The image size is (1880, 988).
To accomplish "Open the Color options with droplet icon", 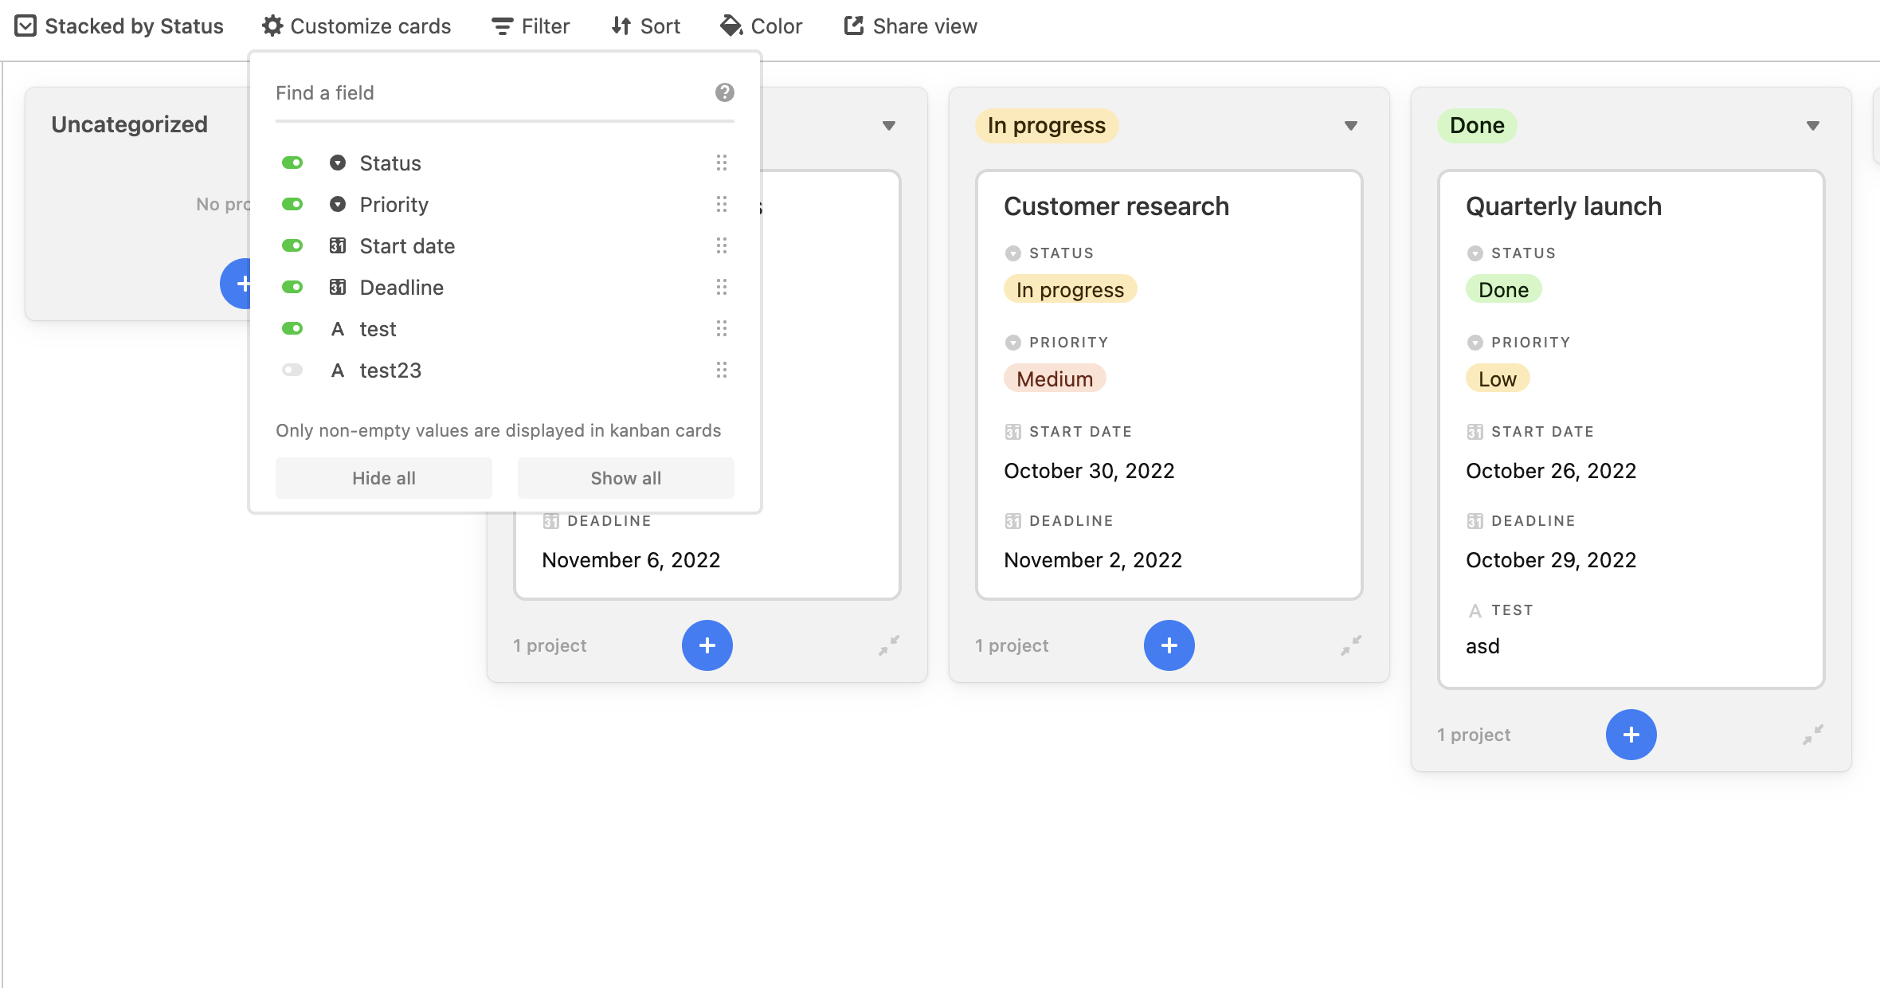I will (x=730, y=25).
